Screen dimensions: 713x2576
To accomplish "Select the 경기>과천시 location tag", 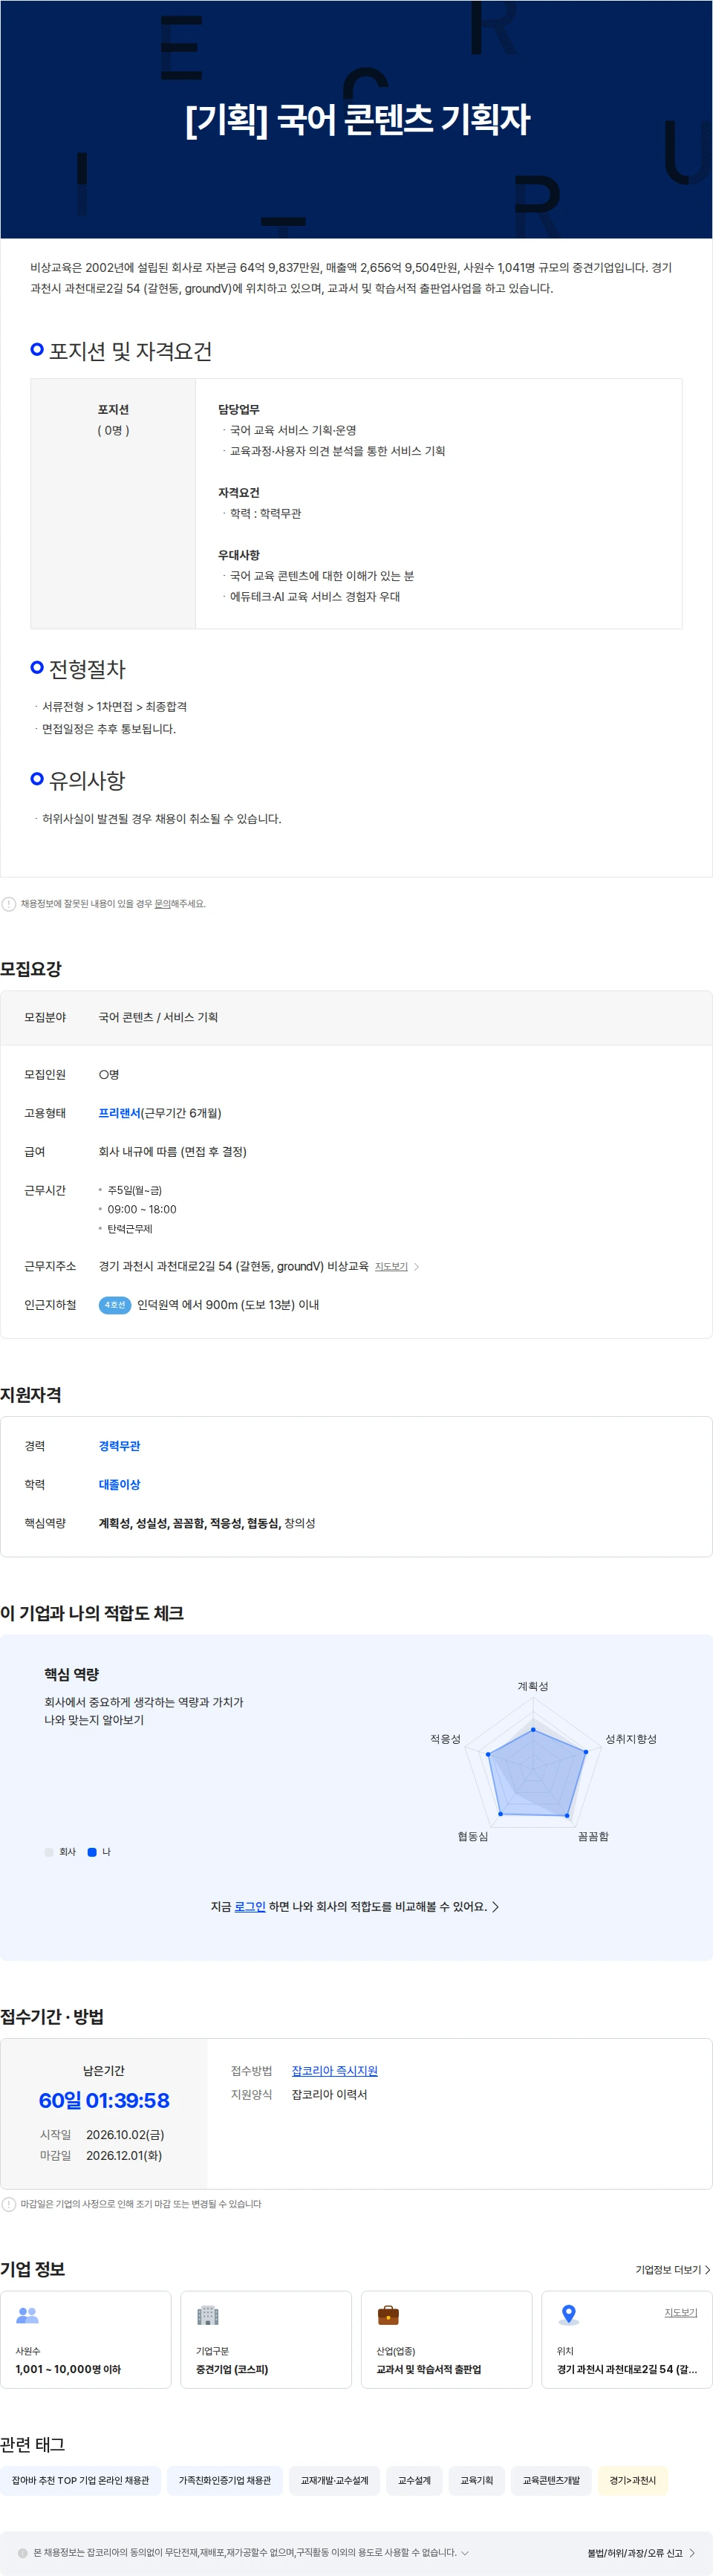I will pyautogui.click(x=633, y=2480).
